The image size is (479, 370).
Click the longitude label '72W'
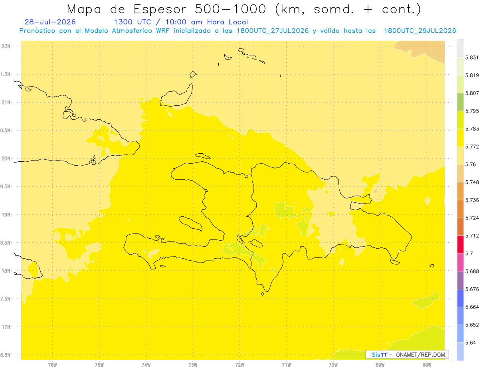click(239, 365)
